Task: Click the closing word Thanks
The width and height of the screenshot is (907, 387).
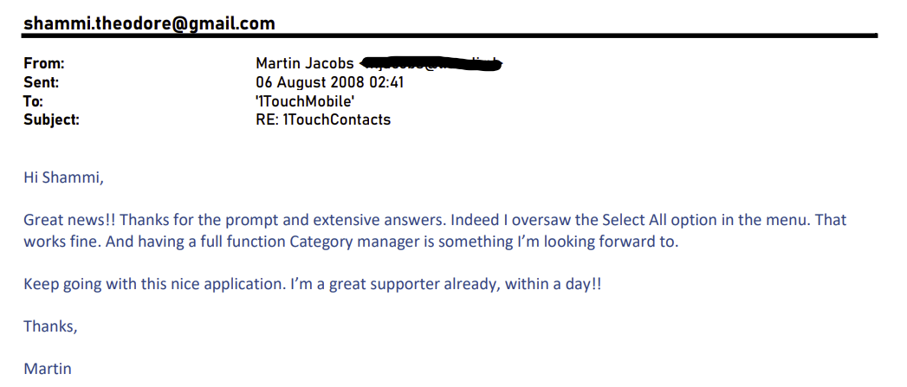Action: (x=50, y=326)
